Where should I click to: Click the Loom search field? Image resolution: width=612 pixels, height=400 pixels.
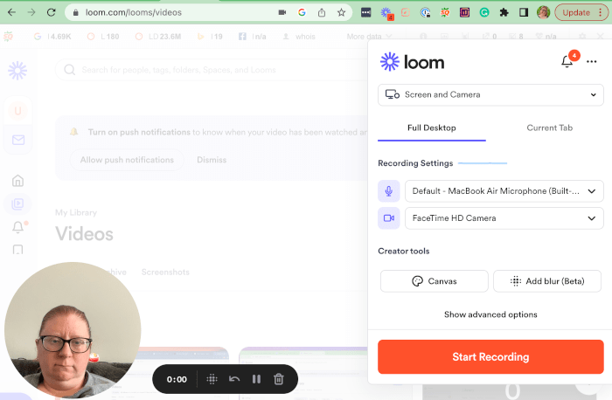point(212,70)
